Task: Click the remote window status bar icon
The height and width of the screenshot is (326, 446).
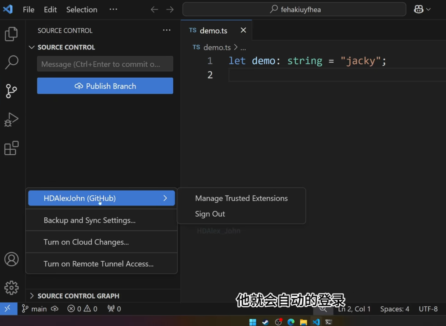Action: tap(8, 309)
